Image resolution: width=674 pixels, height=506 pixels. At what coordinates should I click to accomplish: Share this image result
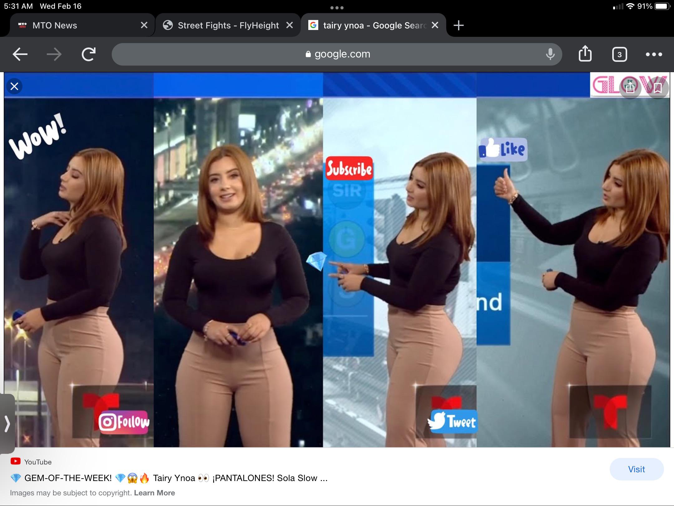[x=630, y=87]
